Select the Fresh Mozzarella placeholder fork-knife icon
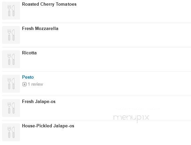The image size is (191, 145). click(x=11, y=35)
